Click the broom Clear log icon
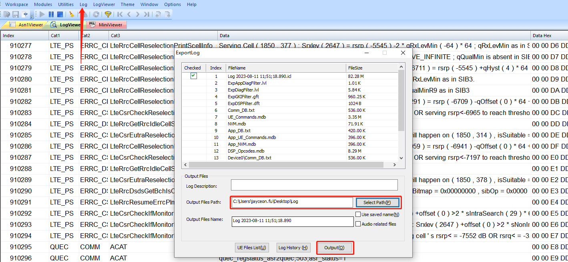This screenshot has height=262, width=568. 72,14
